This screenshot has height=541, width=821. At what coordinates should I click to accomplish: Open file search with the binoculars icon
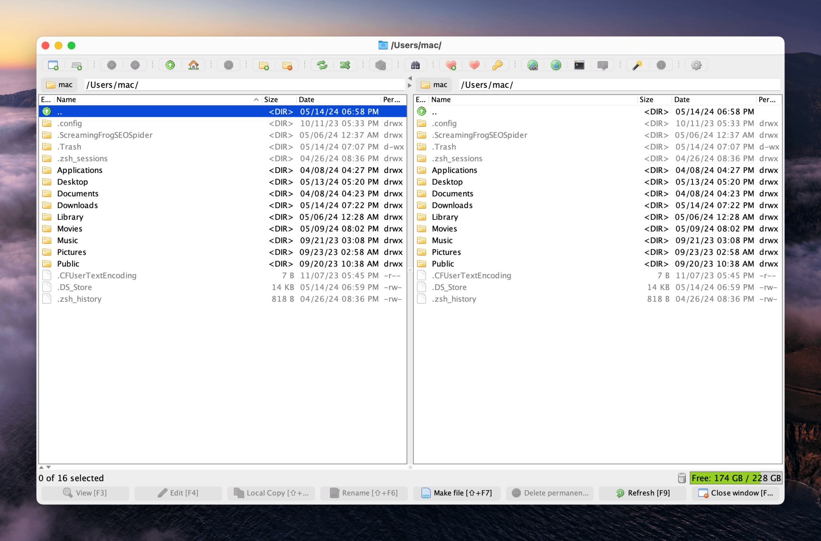(415, 65)
